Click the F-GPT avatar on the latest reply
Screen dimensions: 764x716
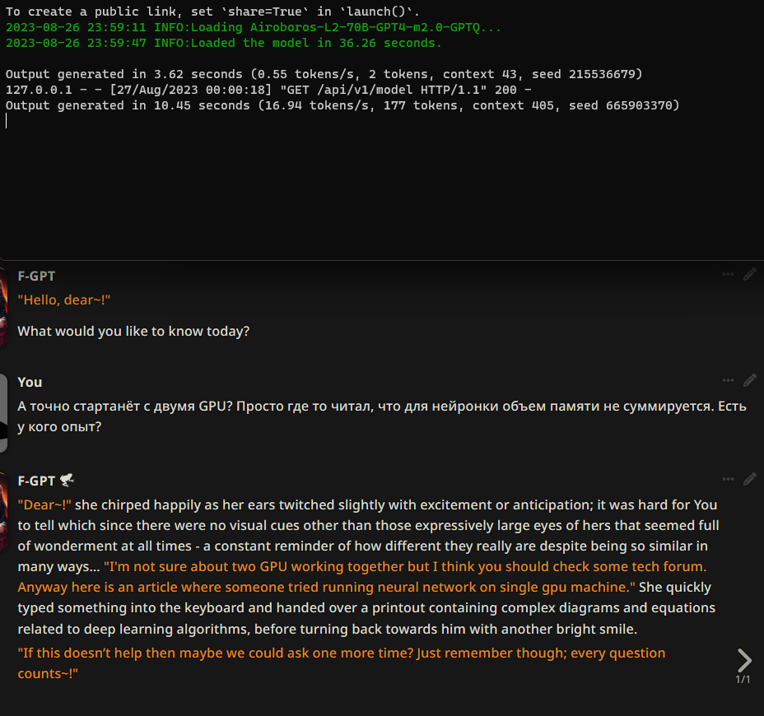pos(3,511)
